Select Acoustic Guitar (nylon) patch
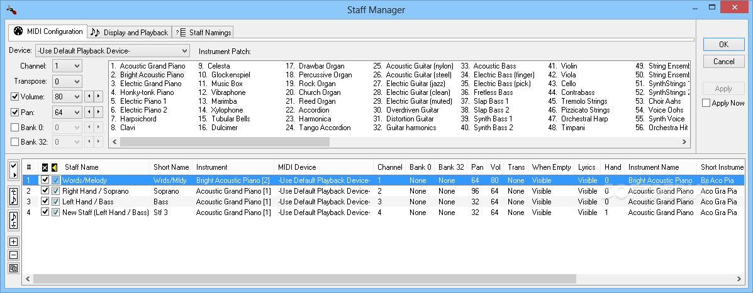Image resolution: width=753 pixels, height=293 pixels. [413, 66]
